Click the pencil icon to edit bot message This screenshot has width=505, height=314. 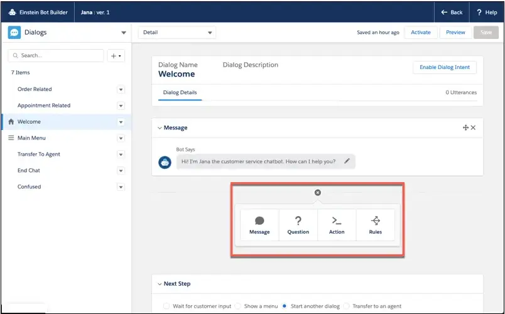click(347, 161)
